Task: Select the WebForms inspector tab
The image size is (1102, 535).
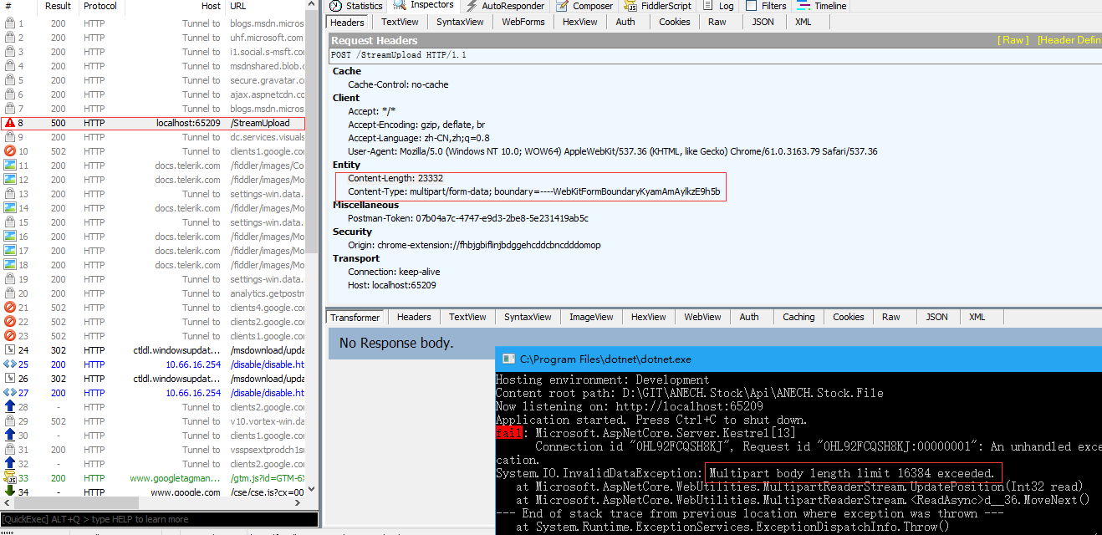Action: (x=523, y=23)
